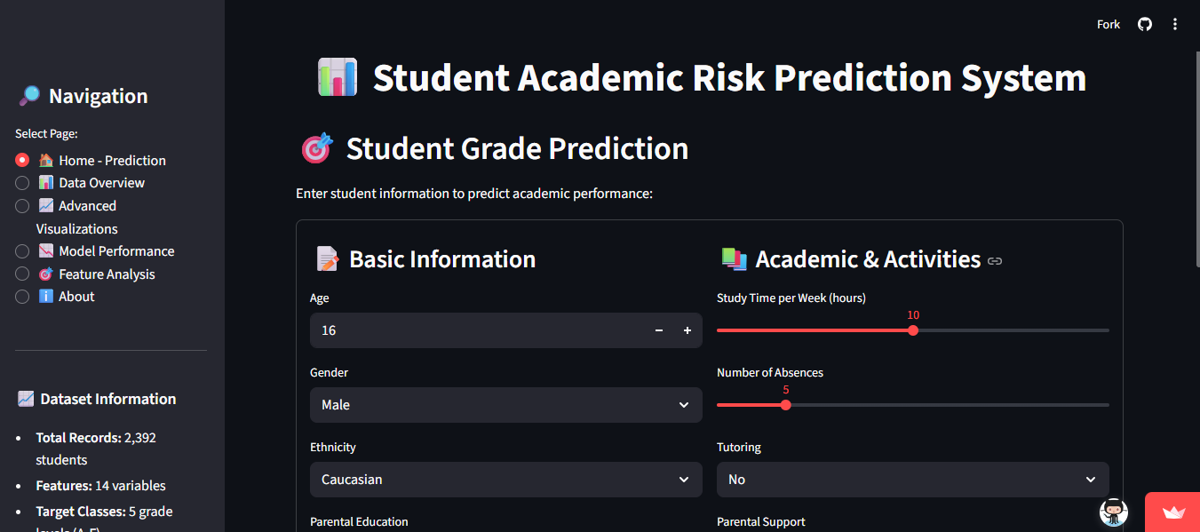Select the Model Performance radio option
The height and width of the screenshot is (532, 1200).
[x=22, y=251]
